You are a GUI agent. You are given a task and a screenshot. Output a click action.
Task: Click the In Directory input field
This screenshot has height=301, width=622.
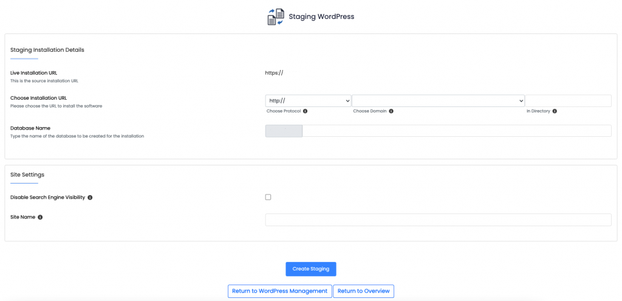568,101
